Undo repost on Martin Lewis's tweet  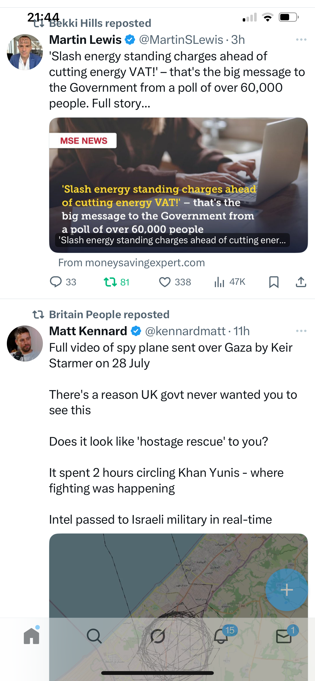(110, 282)
